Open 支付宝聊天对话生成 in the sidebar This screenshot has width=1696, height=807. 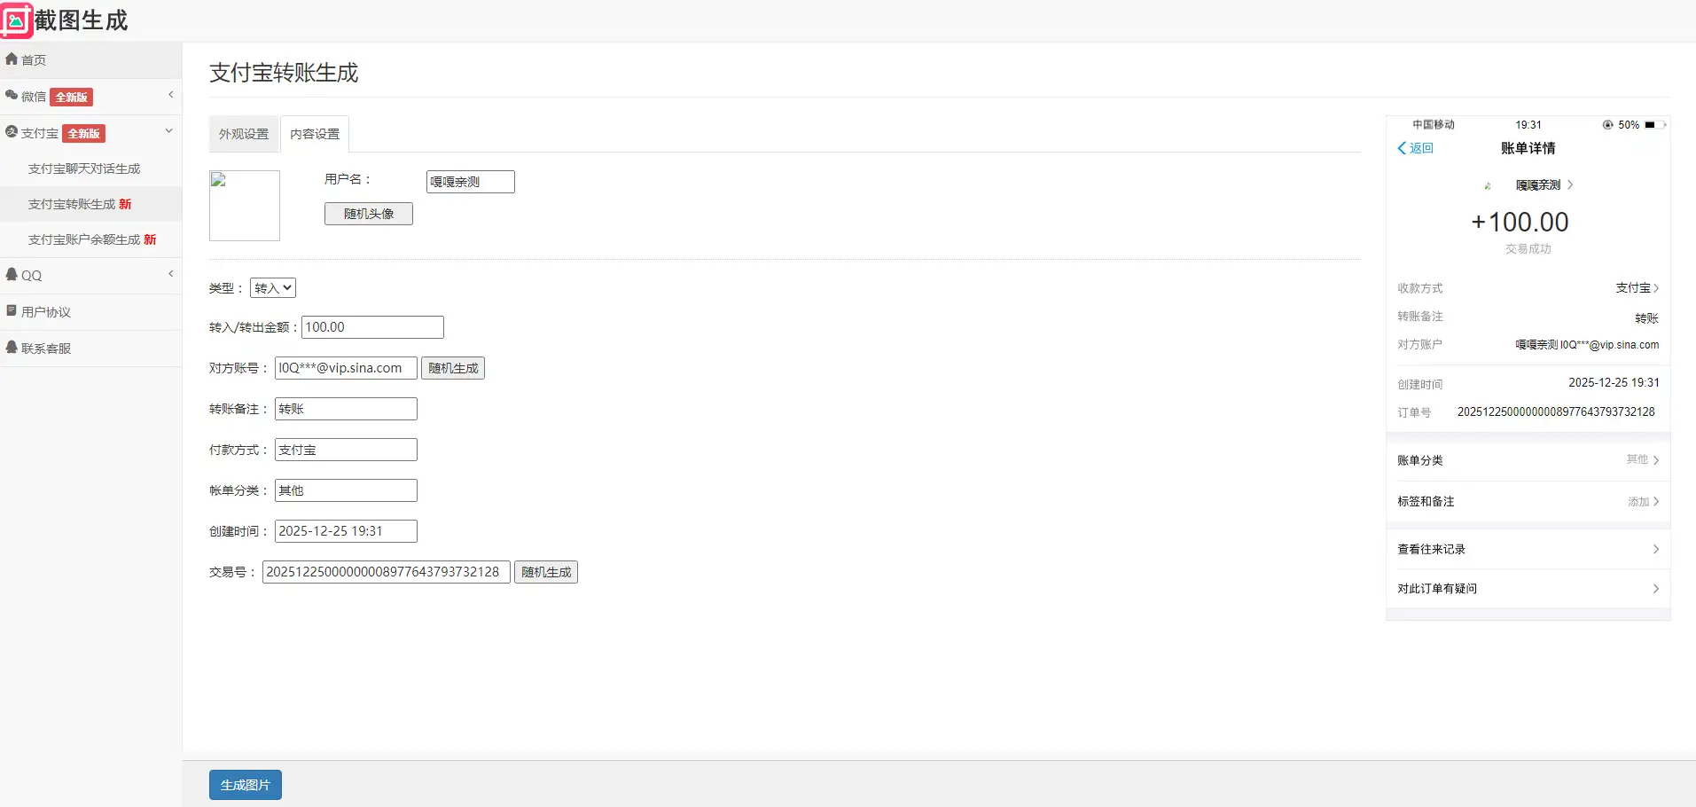click(x=84, y=168)
